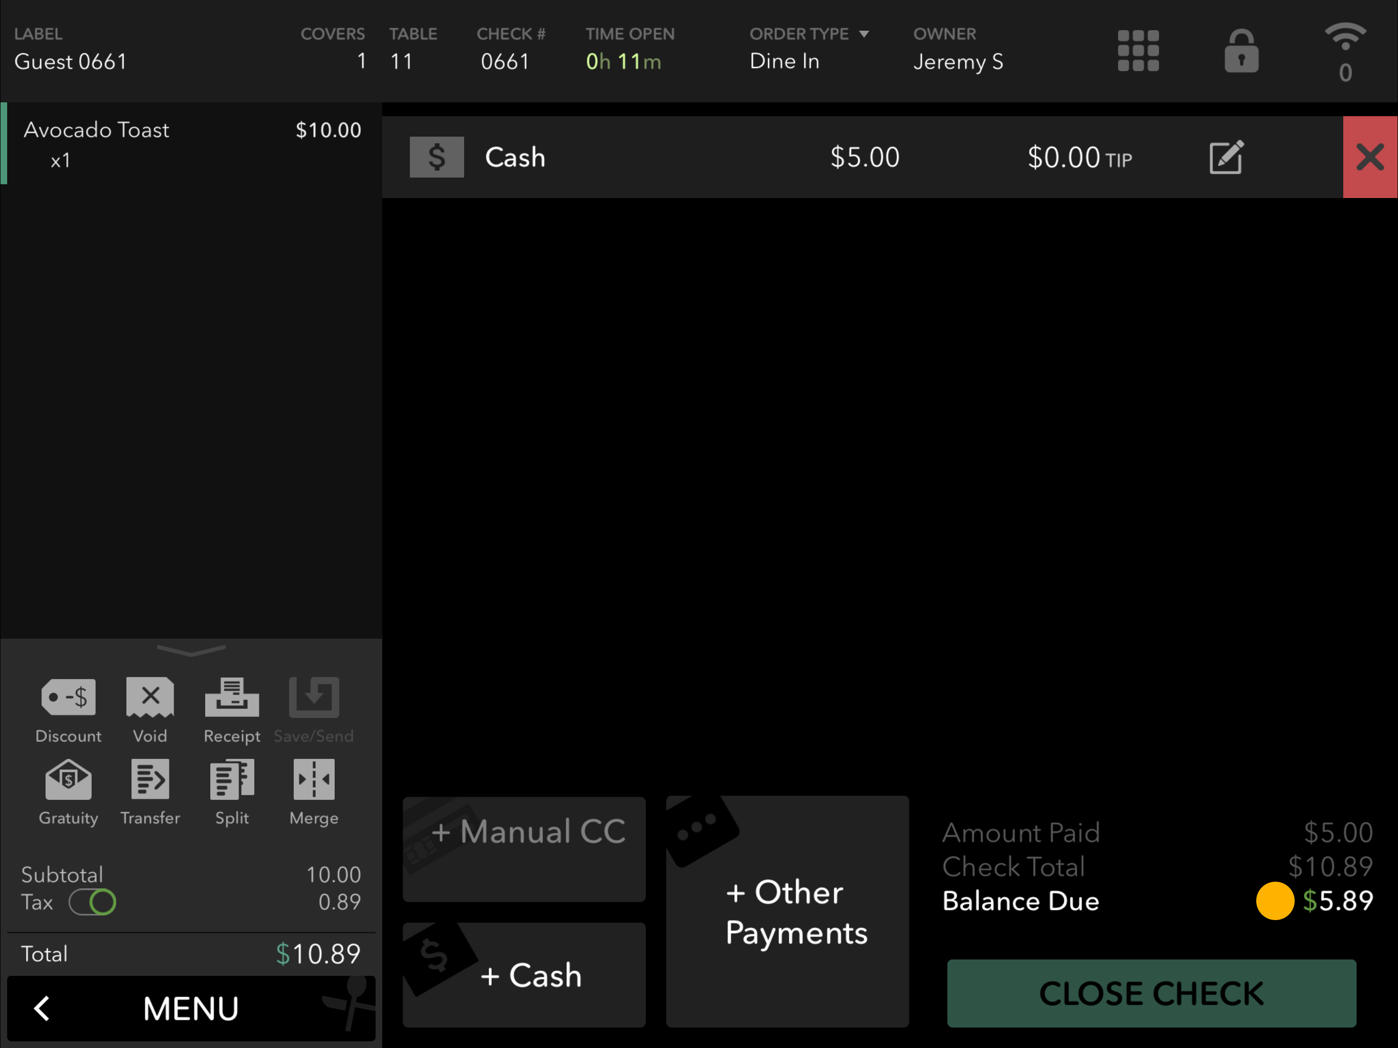Image resolution: width=1398 pixels, height=1048 pixels.
Task: Tap Dine In order type value
Action: [784, 61]
